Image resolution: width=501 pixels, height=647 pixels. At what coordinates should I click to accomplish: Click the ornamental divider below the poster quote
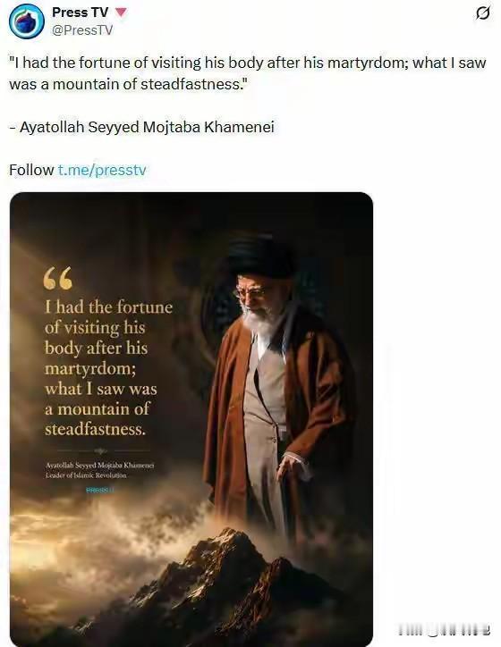coord(100,450)
